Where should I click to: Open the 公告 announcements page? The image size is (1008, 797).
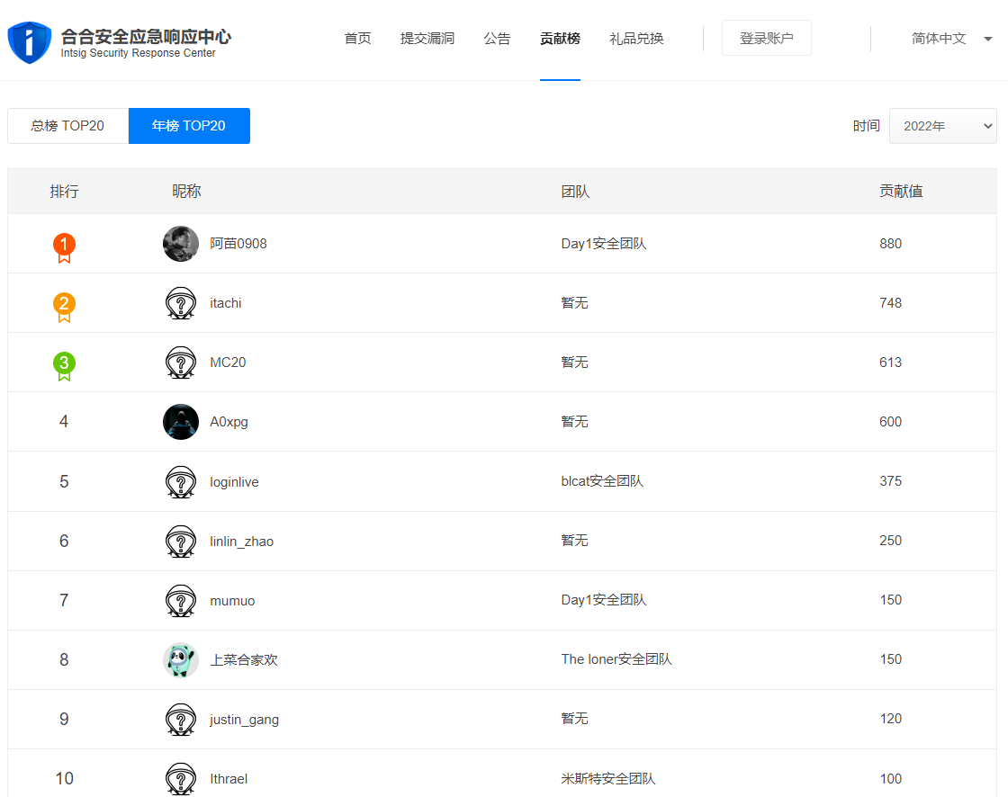(497, 39)
